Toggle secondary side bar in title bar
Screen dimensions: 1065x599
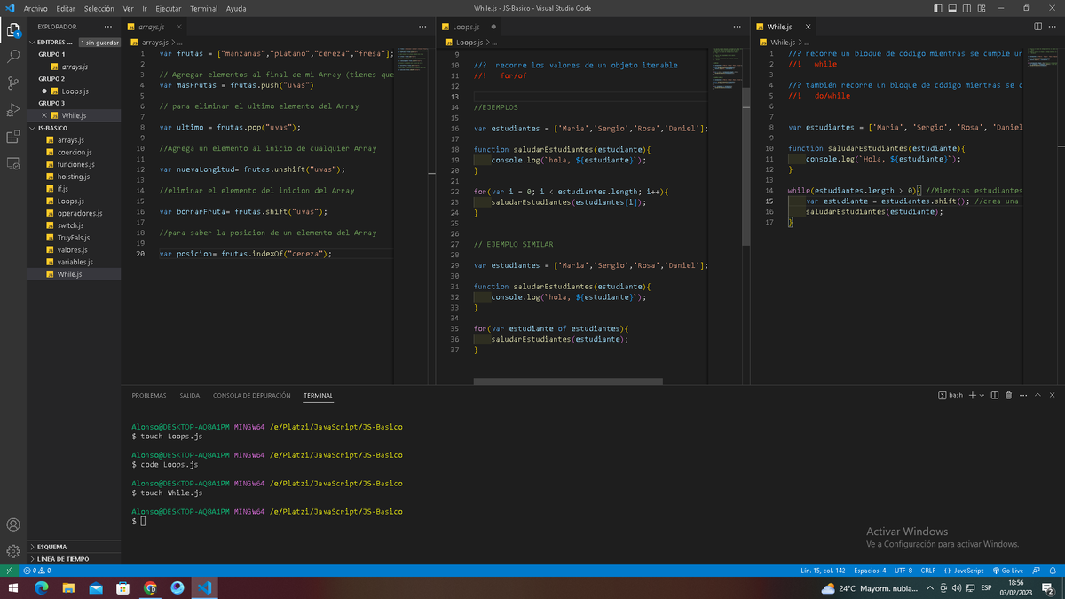click(967, 8)
